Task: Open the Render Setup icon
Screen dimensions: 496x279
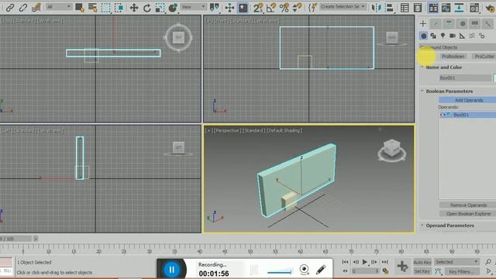Action: [474, 8]
